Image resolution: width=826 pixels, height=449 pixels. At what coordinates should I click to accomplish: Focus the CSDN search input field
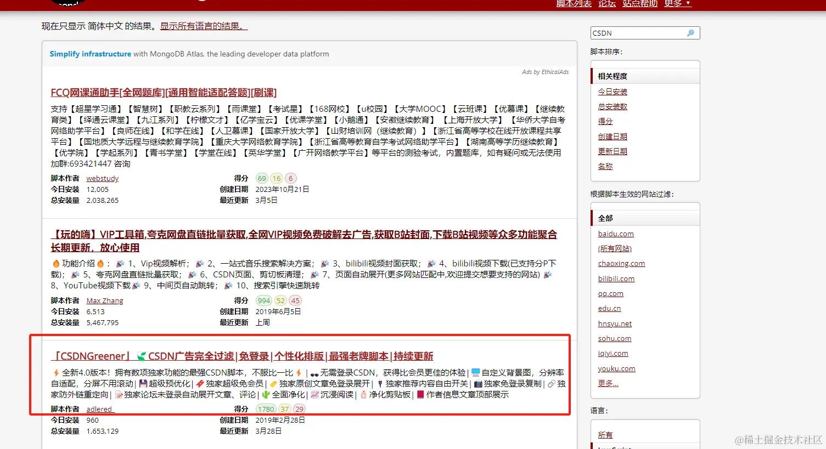(x=645, y=33)
